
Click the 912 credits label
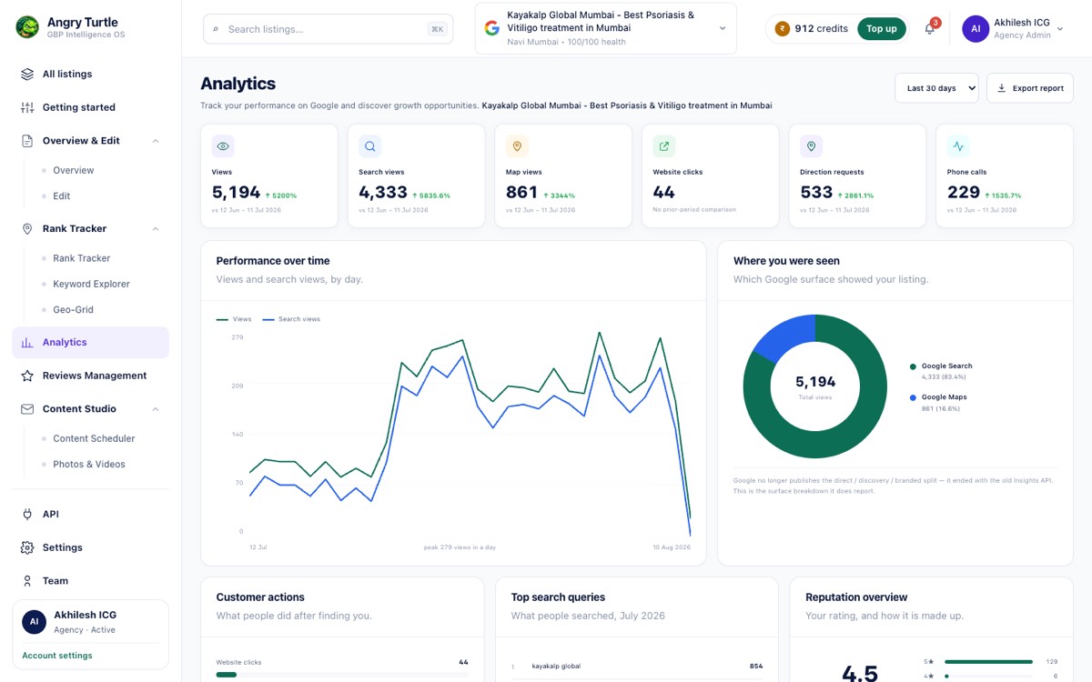pos(821,29)
